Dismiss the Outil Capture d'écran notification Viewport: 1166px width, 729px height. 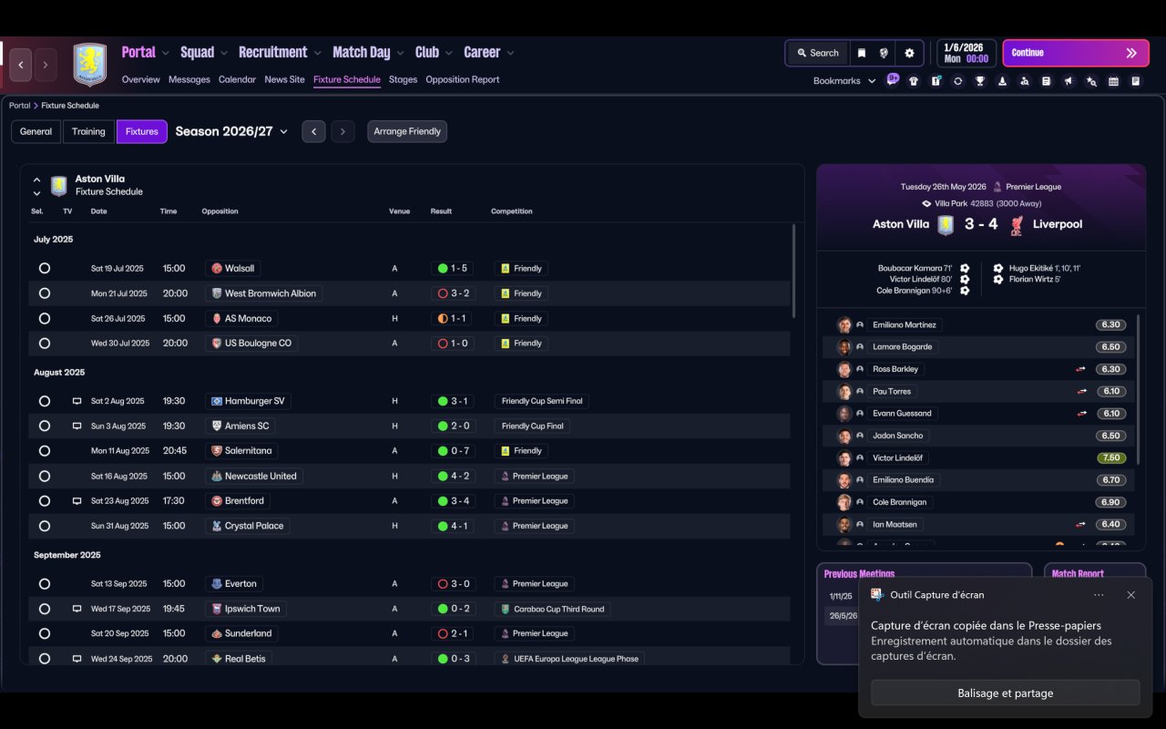pos(1130,595)
